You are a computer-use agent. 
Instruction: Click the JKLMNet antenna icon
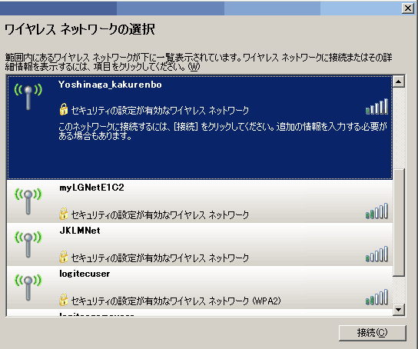[28, 244]
